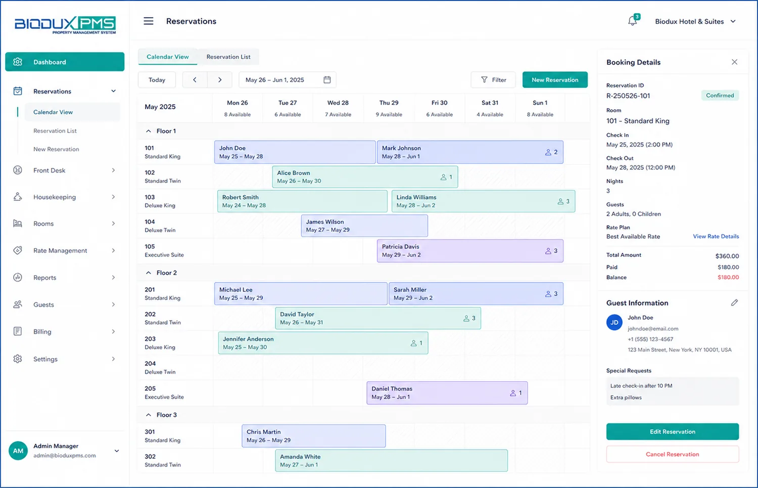Screen dimensions: 758x488
Task: Open notifications bell icon
Action: coord(633,21)
